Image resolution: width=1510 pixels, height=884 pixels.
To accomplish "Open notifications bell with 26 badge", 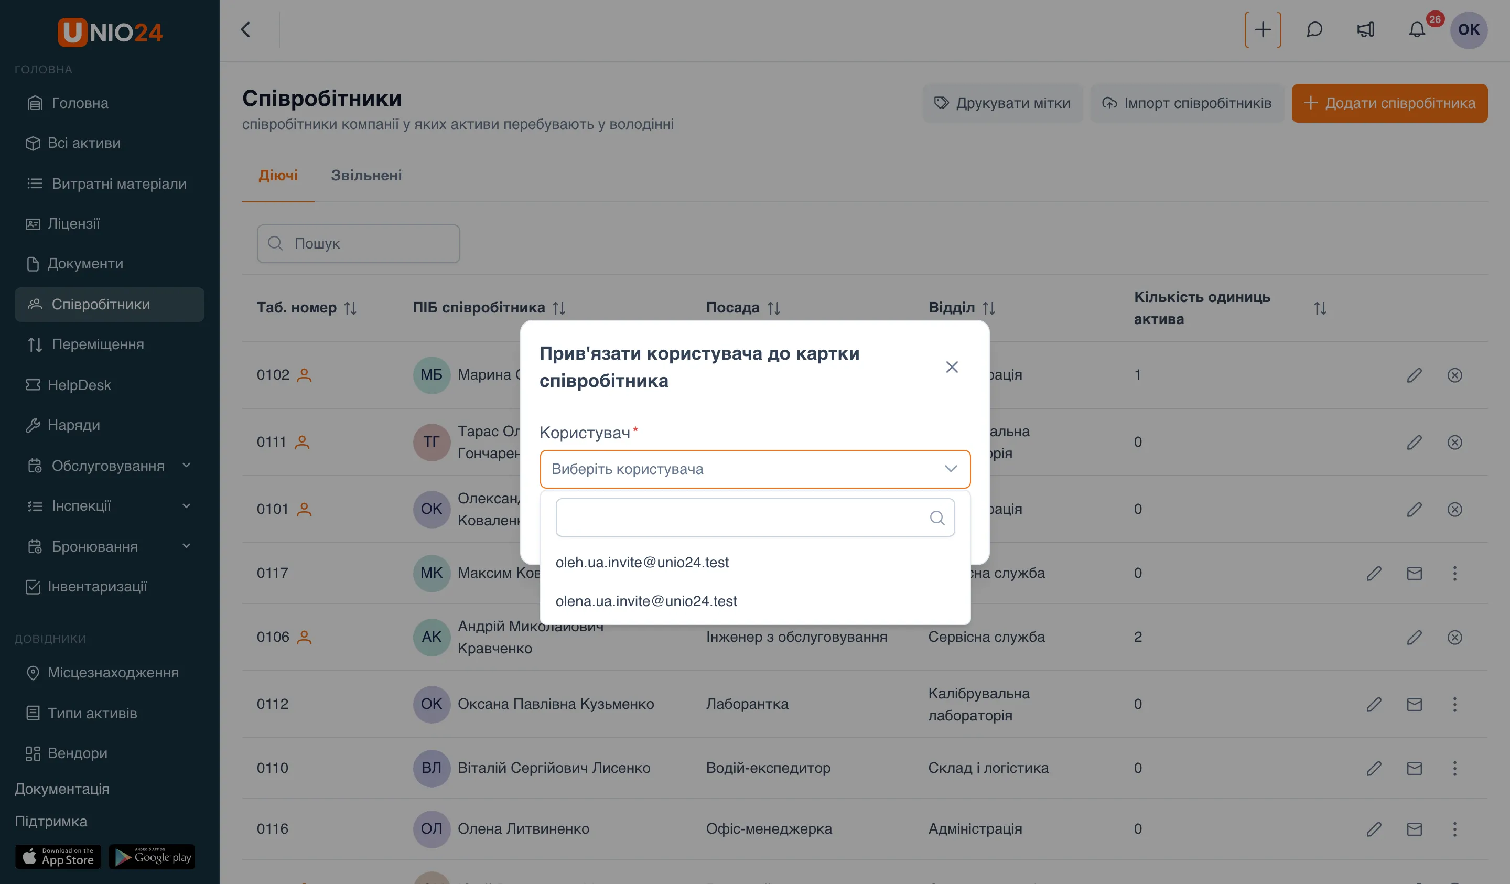I will click(x=1417, y=30).
